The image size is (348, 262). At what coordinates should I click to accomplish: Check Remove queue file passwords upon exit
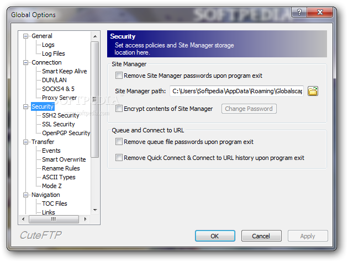tap(119, 141)
